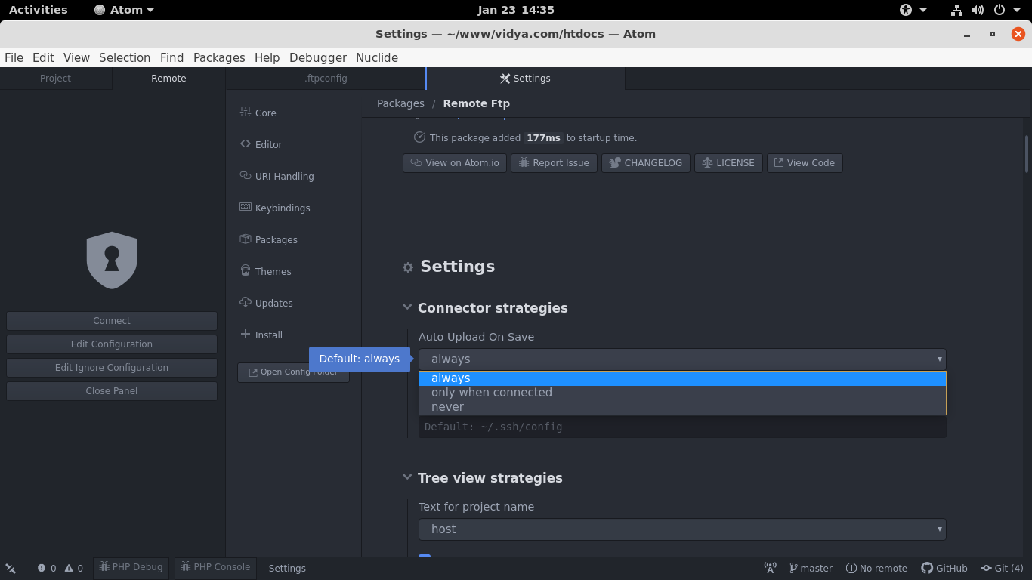
Task: Open the Atom application menu in top bar
Action: tap(124, 10)
